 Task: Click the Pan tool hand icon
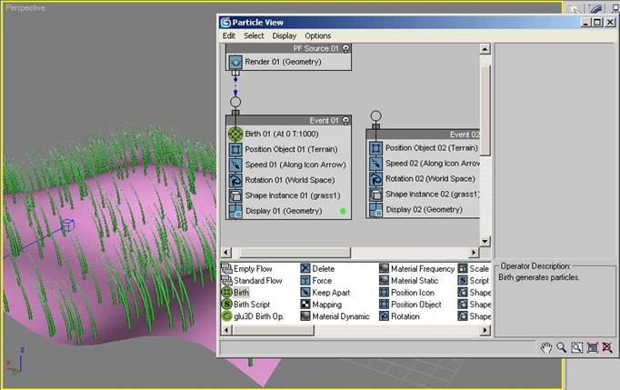pyautogui.click(x=546, y=347)
